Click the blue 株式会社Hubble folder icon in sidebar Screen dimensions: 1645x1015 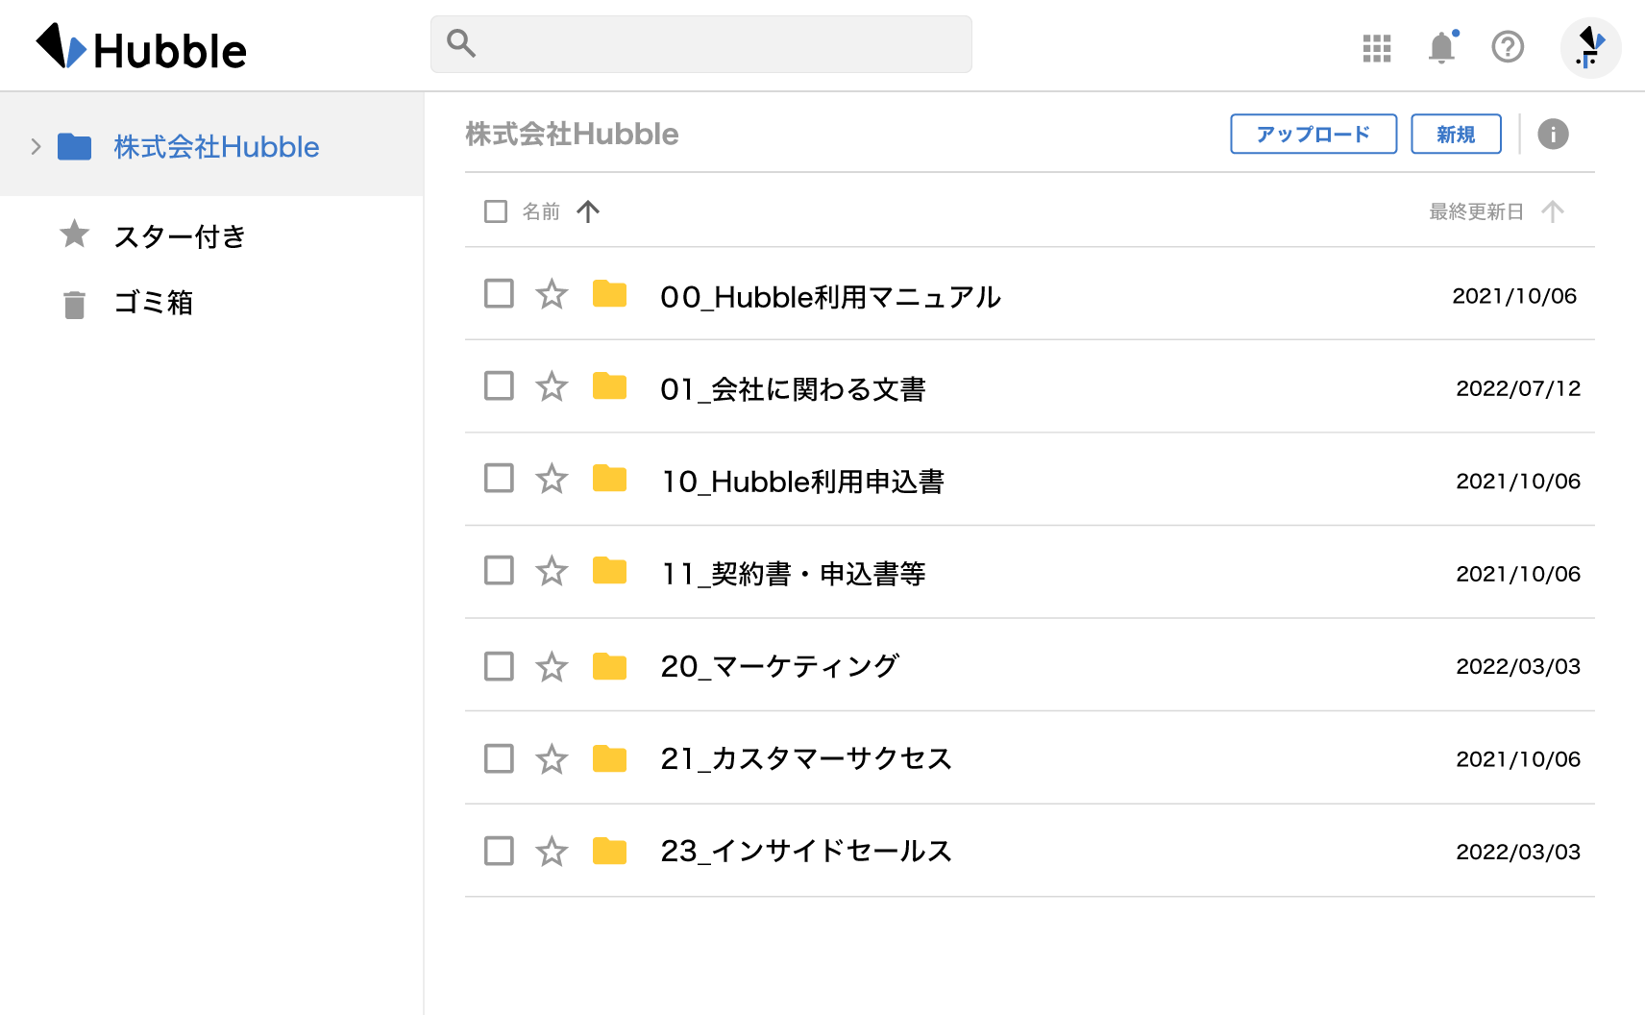(74, 147)
